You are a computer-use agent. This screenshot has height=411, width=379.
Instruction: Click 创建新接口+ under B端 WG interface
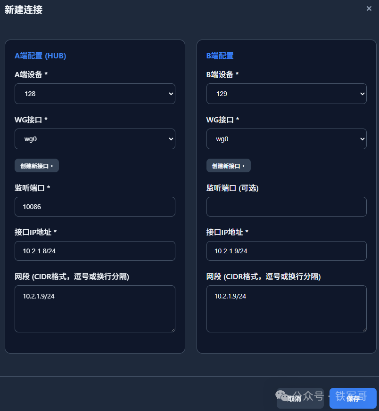(228, 165)
